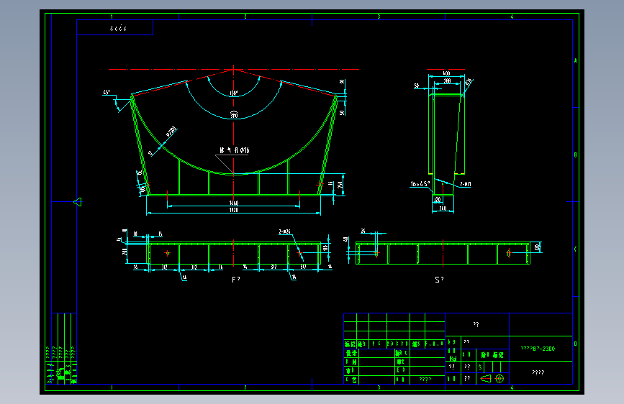This screenshot has height=404, width=624.
Task: Select the 120 dimension in side view
Action: click(438, 200)
